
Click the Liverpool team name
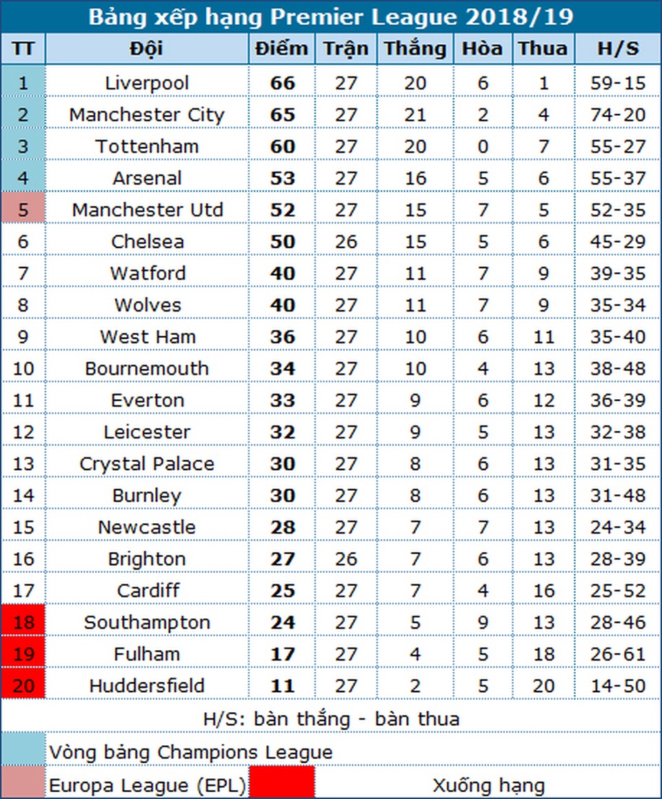tap(147, 83)
